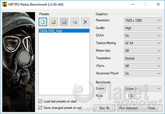This screenshot has height=114, width=165.
Task: Click the greyed floppy disk save icon
Action: 64,22
